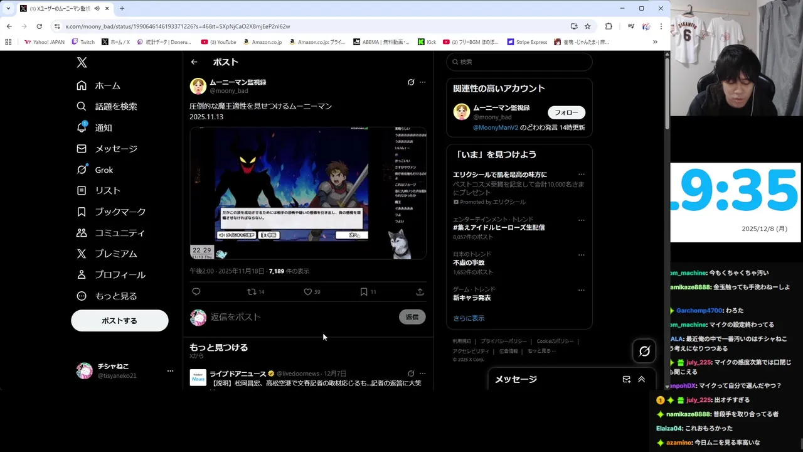Open プライバシーポリシー link
This screenshot has width=803, height=452.
click(504, 341)
